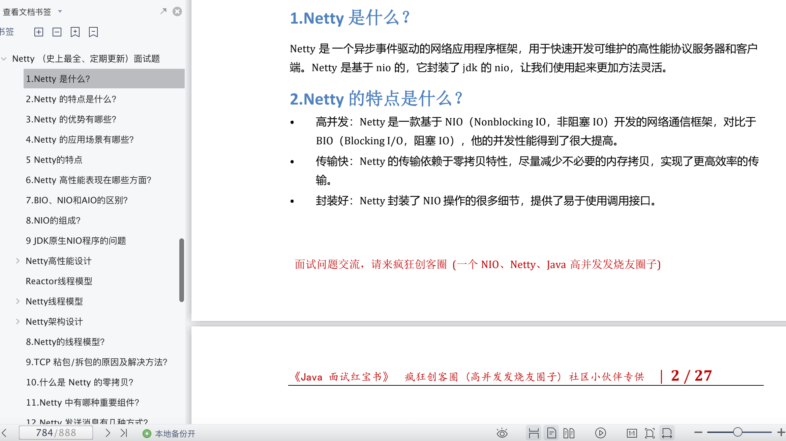The width and height of the screenshot is (786, 441).
Task: Click the expand all bookmarks icon
Action: point(39,32)
